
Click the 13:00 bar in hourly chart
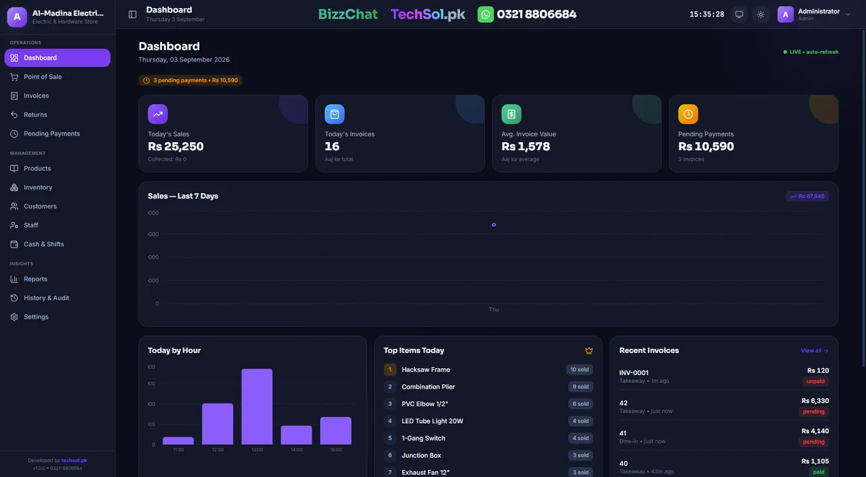tap(257, 406)
